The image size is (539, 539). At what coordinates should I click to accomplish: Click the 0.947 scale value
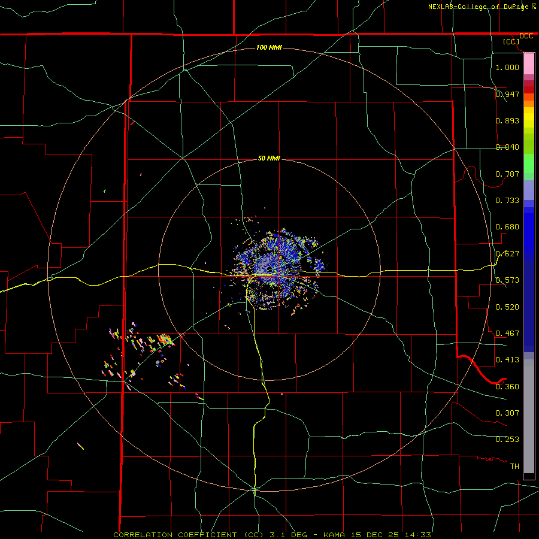click(507, 94)
